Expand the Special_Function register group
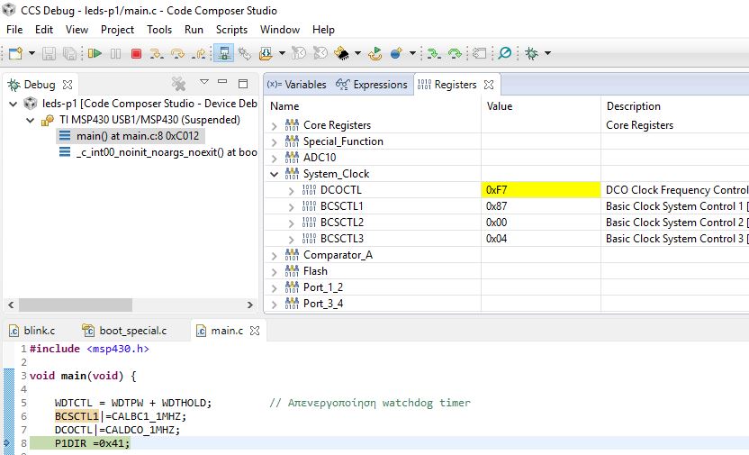This screenshot has height=455, width=749. point(275,142)
